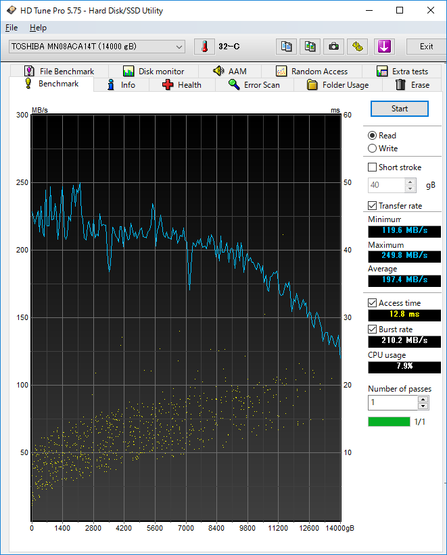This screenshot has width=447, height=555.
Task: Switch to the Random Access tab
Action: click(312, 71)
